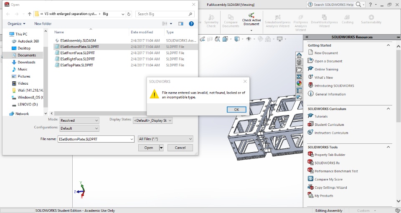401x213 pixels.
Task: Click Search SOLIDWORKS Help field
Action: pos(333,5)
